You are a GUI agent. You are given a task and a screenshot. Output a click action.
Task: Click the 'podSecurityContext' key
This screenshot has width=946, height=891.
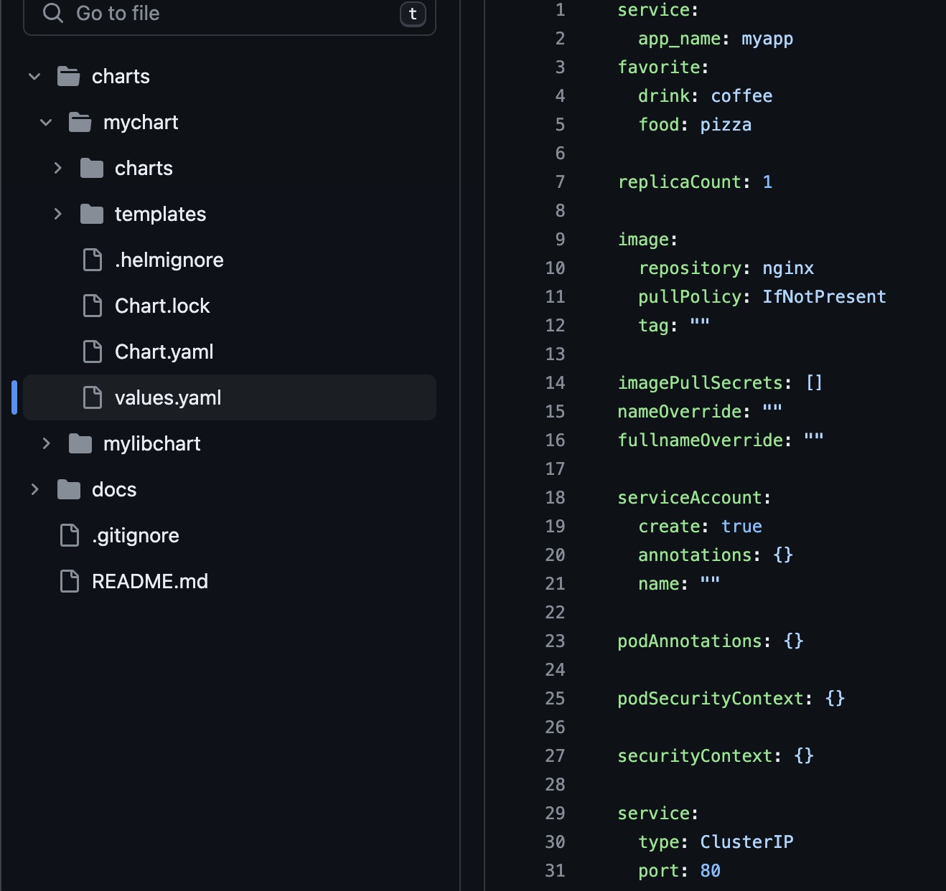point(711,699)
